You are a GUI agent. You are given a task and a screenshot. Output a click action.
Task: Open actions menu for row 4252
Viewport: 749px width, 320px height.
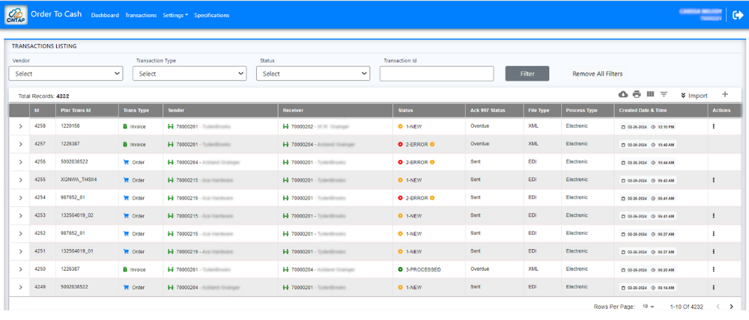pyautogui.click(x=713, y=234)
